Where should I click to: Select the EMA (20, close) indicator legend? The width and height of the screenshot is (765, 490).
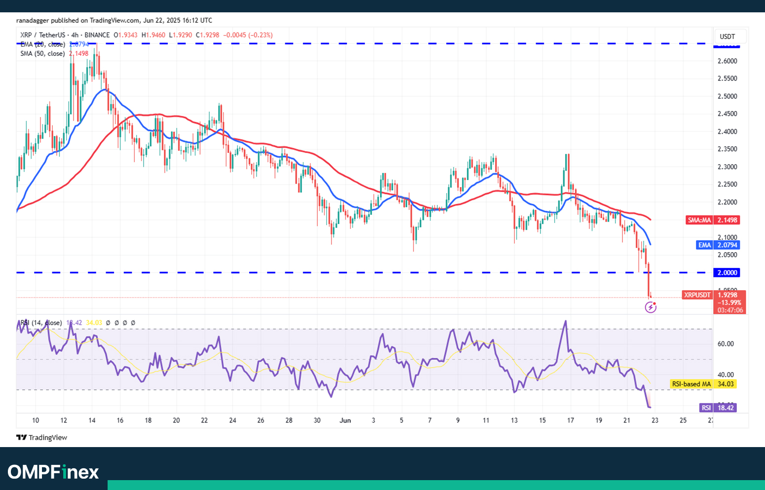(42, 44)
